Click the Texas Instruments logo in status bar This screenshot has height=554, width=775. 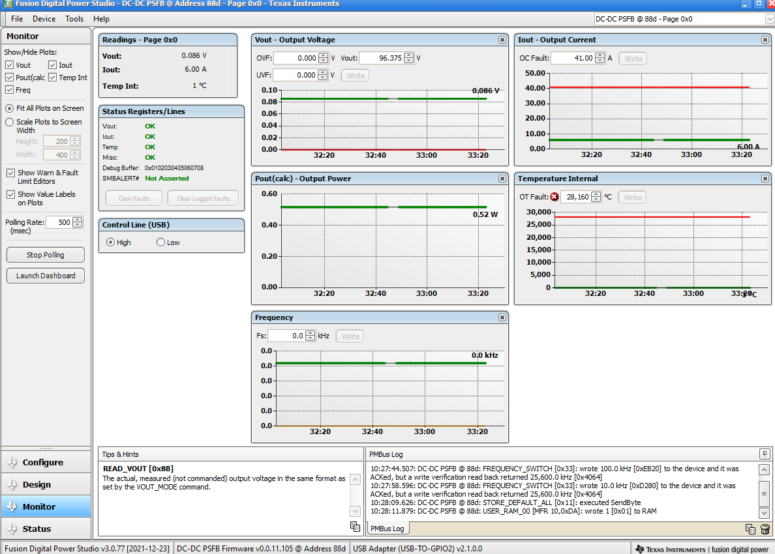(639, 549)
